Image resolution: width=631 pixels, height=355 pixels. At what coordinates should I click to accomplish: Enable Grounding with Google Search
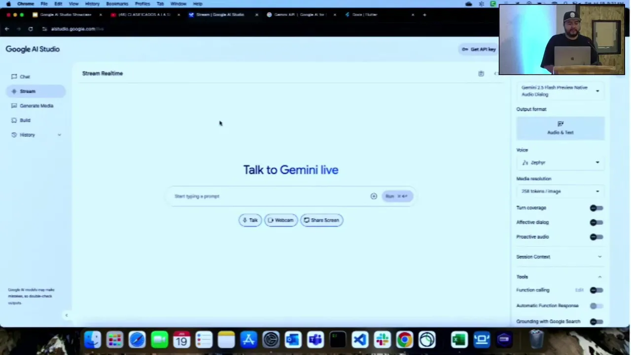(x=596, y=322)
